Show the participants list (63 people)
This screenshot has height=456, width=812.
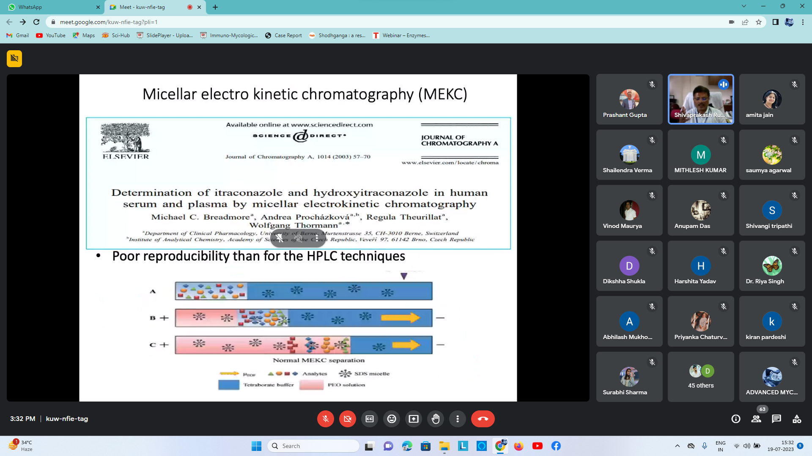(x=756, y=419)
